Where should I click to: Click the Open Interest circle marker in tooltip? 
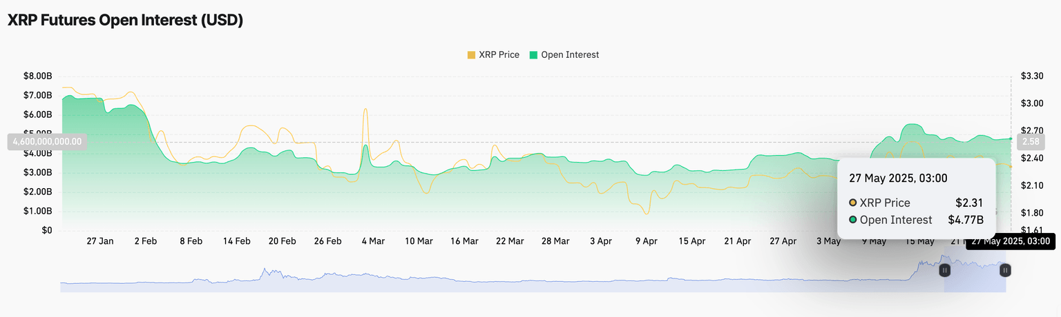click(x=853, y=220)
